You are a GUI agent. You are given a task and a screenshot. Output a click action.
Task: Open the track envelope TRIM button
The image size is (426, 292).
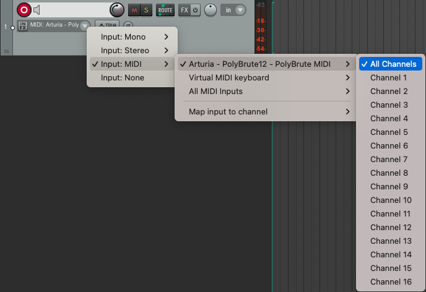107,24
